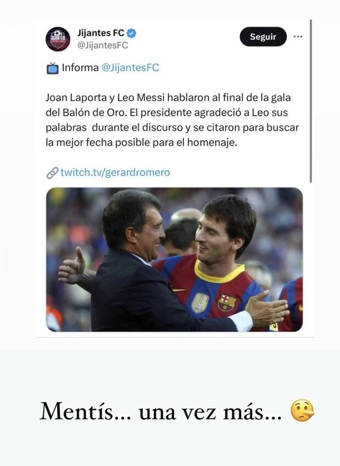Click the chain link icon beside Twitch URL

point(52,173)
